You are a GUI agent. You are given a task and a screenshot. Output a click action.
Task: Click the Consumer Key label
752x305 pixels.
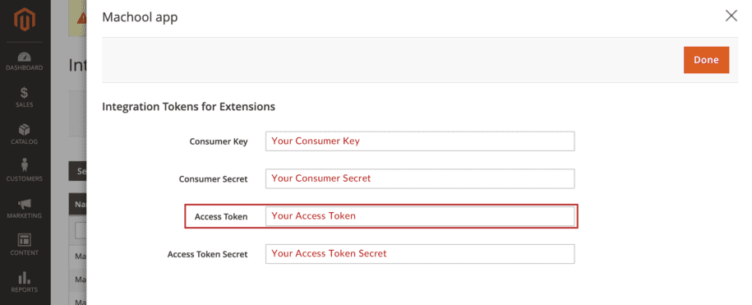click(x=219, y=141)
